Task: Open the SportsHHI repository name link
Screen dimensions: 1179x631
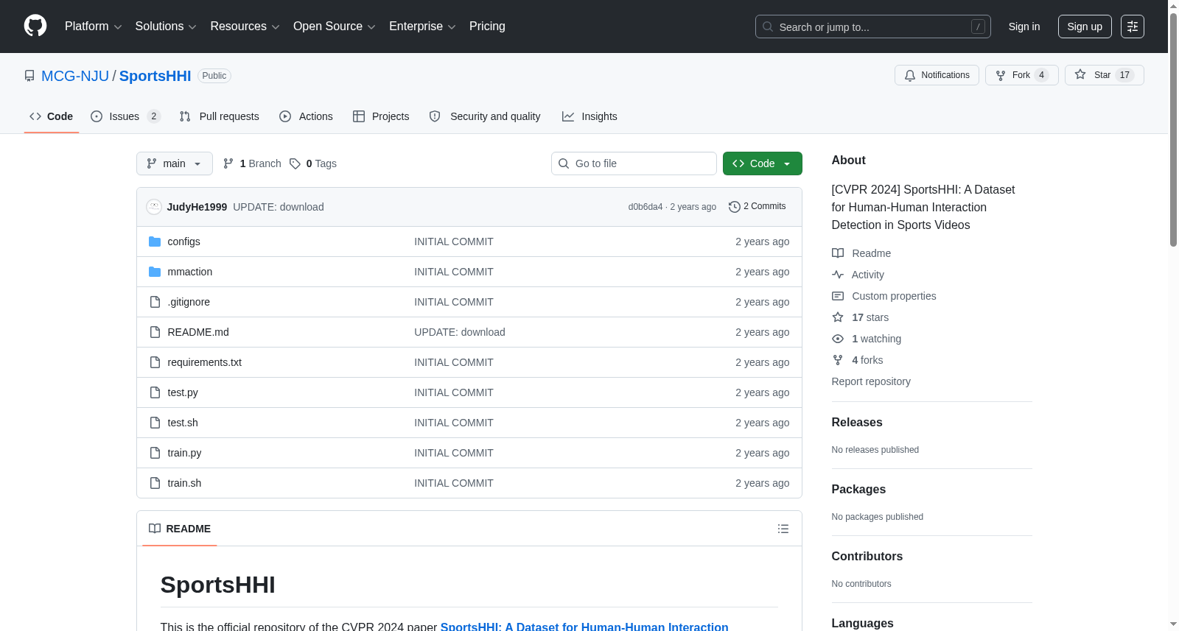Action: [155, 76]
